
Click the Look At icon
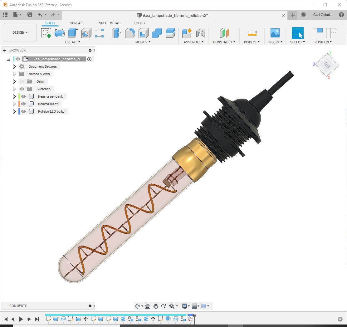pos(148,306)
